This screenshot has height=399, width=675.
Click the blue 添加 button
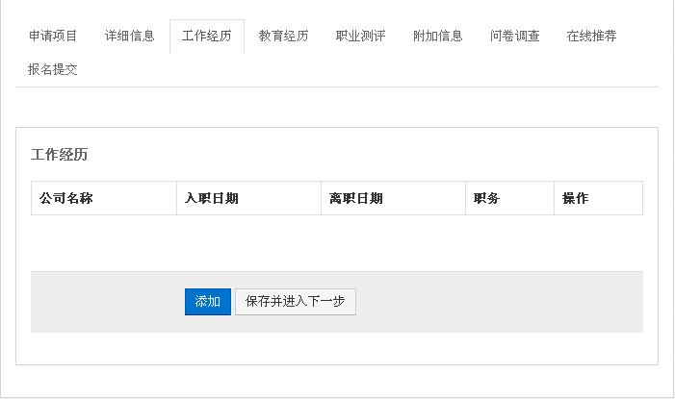(208, 302)
